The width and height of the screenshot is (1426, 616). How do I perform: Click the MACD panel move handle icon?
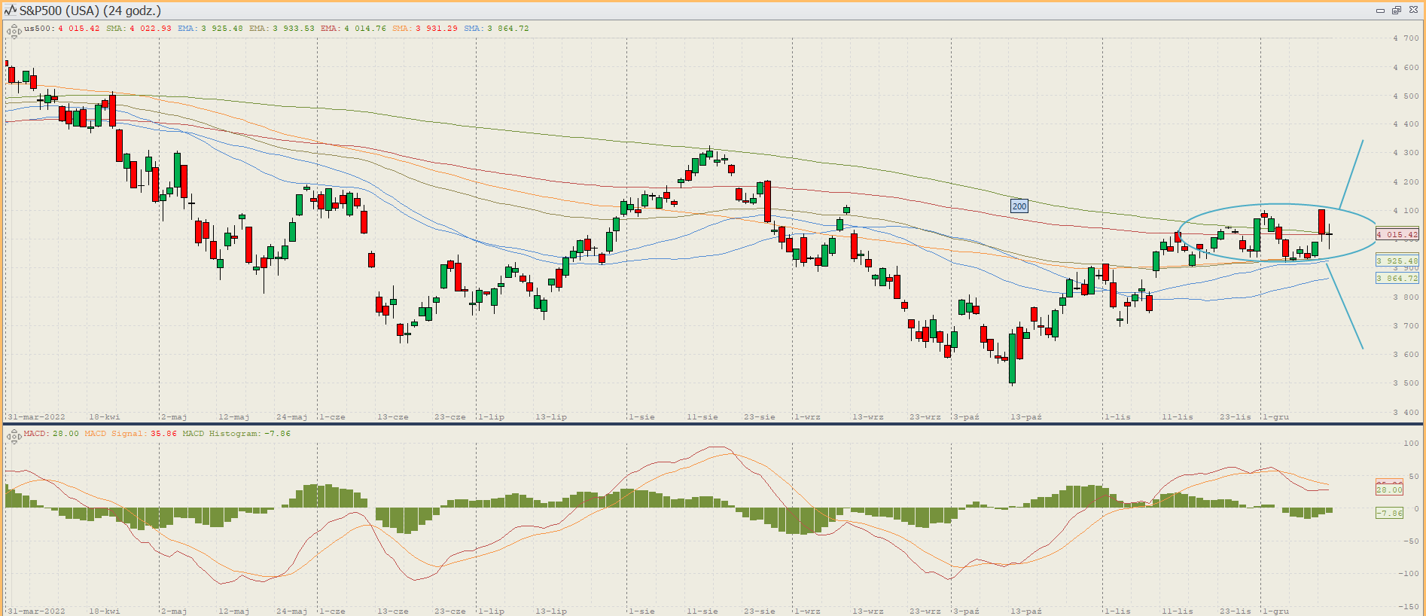[x=14, y=436]
